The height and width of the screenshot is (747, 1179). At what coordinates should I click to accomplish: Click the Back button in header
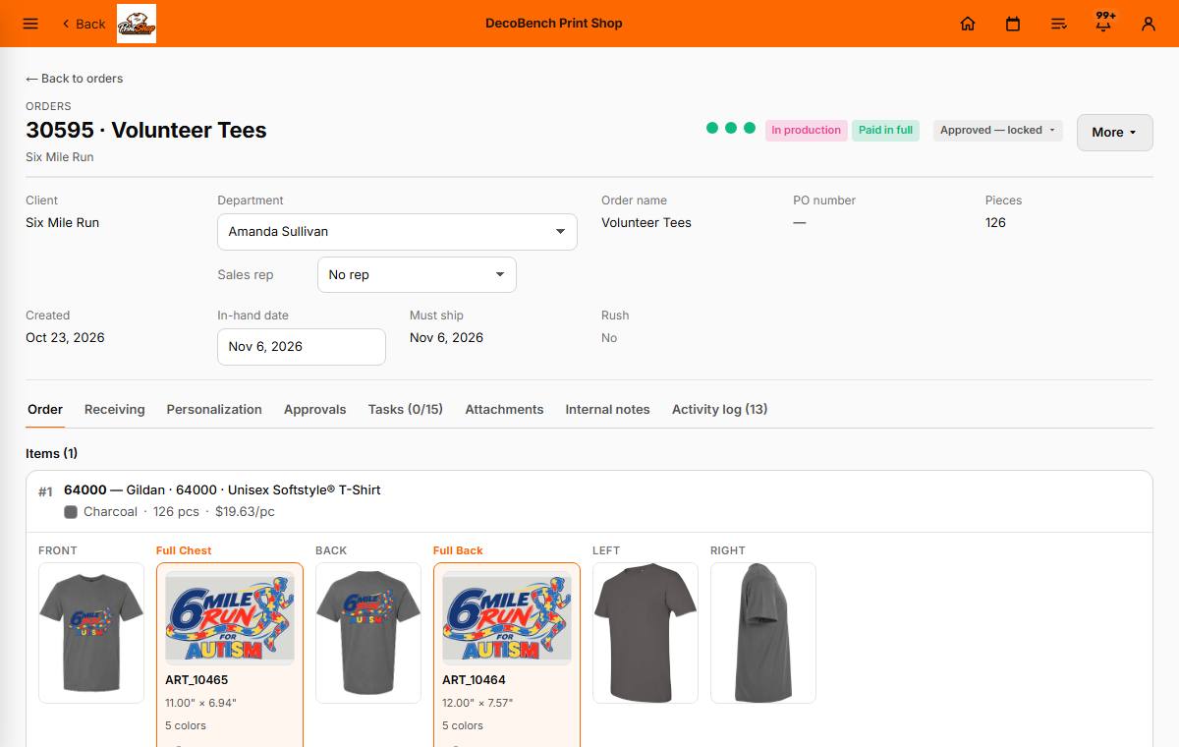83,24
